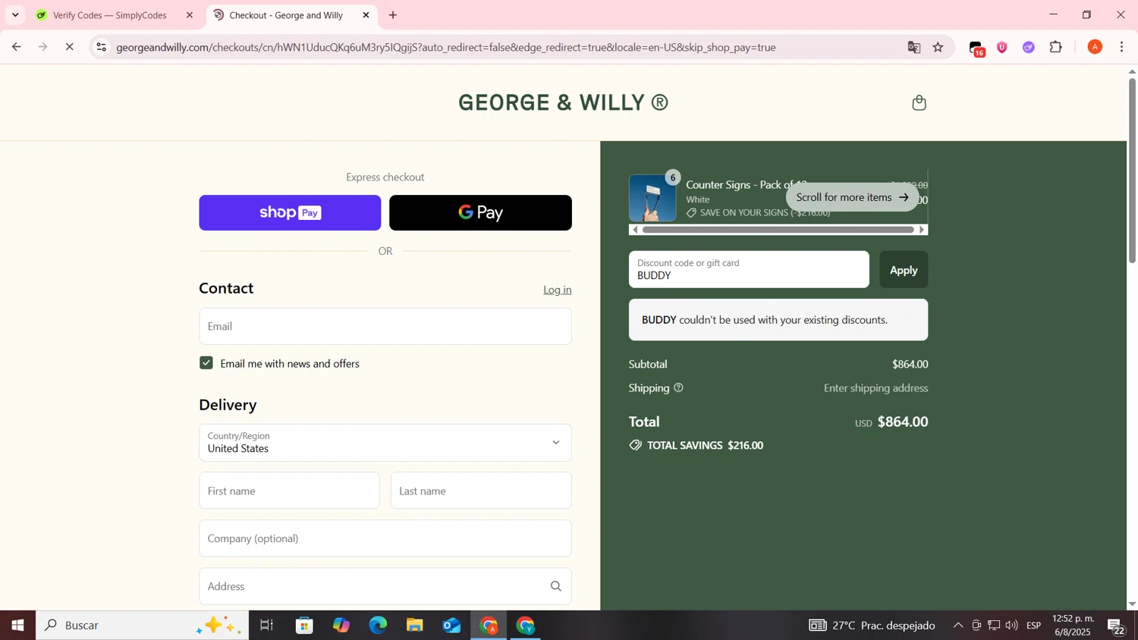1138x640 pixels.
Task: Click the address search magnifier icon
Action: (556, 586)
